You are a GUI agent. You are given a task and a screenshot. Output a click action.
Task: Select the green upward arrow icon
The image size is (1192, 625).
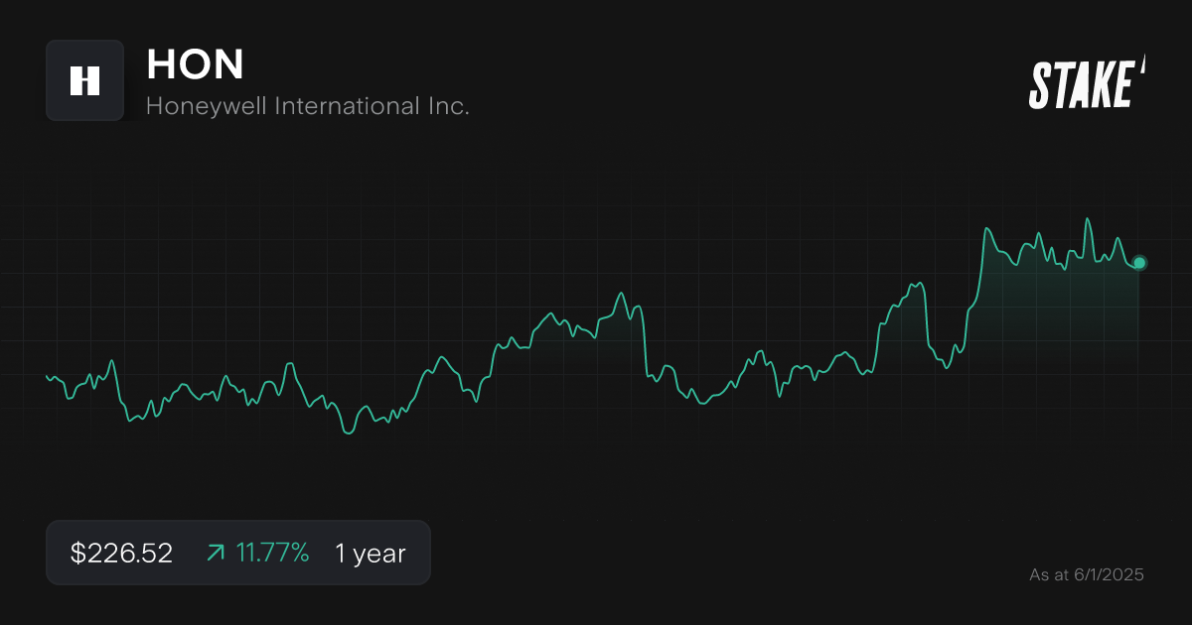pyautogui.click(x=215, y=552)
